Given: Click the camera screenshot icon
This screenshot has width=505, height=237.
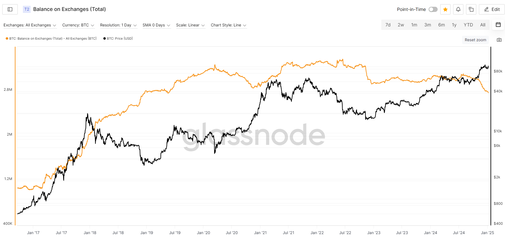Looking at the screenshot, I should point(499,40).
